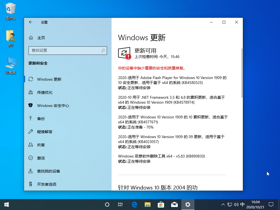
Task: Open the 主页 home icon
Action: click(31, 38)
